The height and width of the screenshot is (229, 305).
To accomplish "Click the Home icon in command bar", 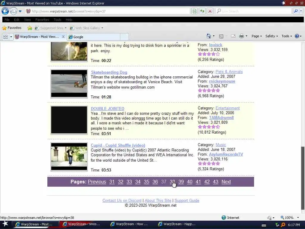I will point(209,36).
